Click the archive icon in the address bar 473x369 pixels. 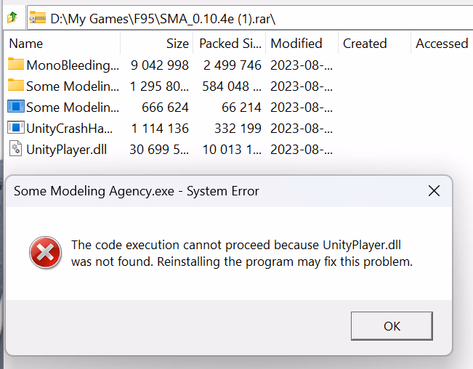[x=37, y=16]
